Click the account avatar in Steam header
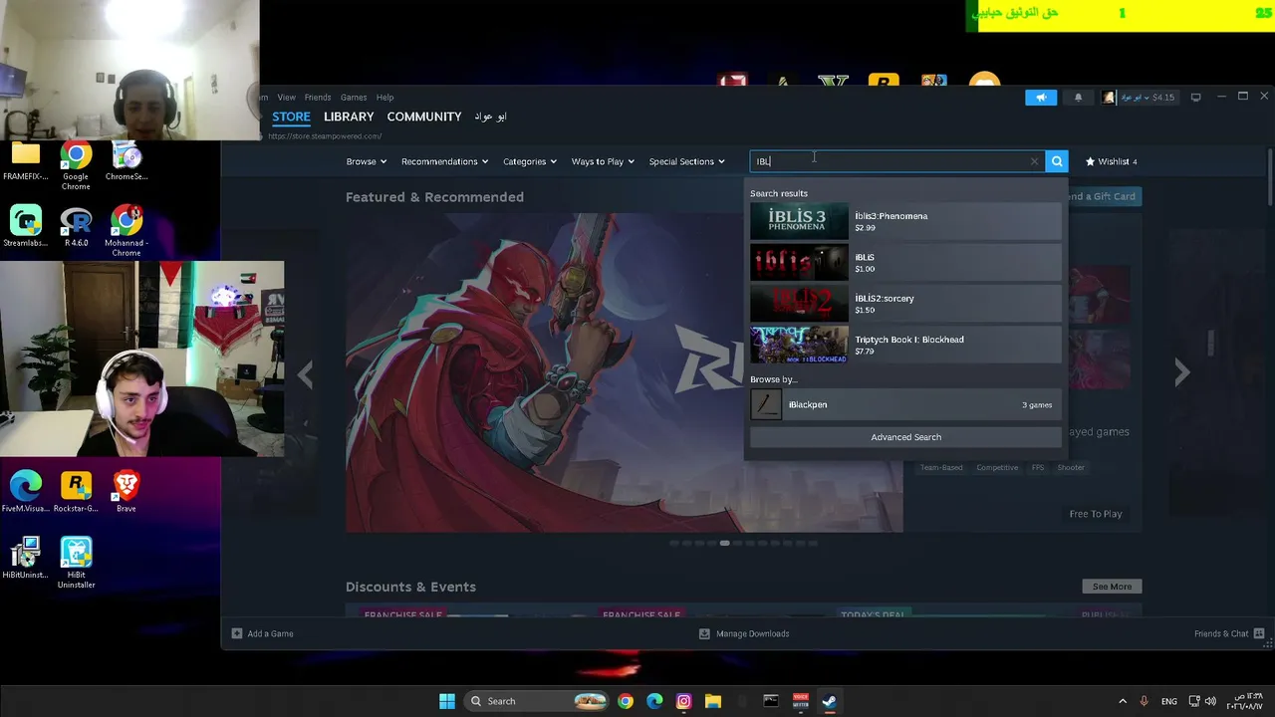This screenshot has width=1275, height=717. point(1109,97)
